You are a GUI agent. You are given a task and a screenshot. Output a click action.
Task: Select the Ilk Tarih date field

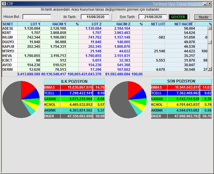(95, 17)
